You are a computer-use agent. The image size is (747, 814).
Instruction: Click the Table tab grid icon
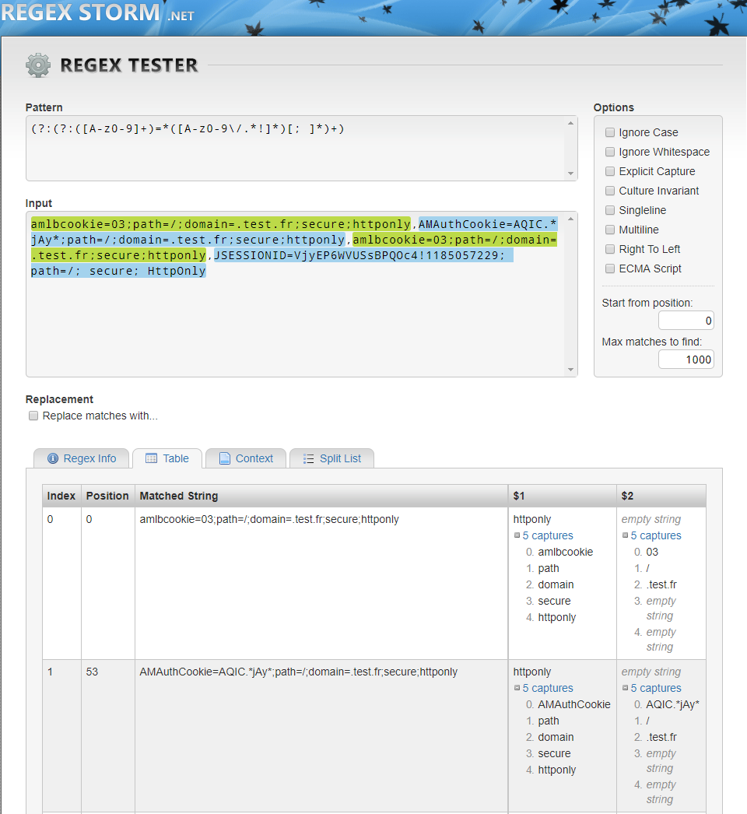pyautogui.click(x=151, y=458)
